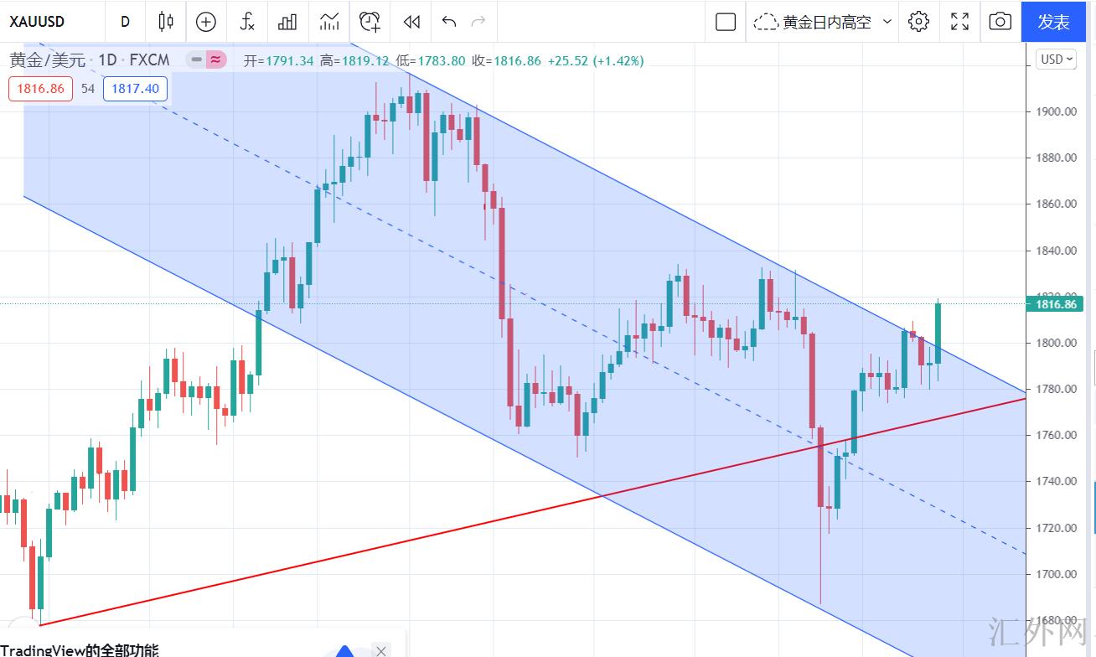The height and width of the screenshot is (657, 1096).
Task: Undo the last chart action
Action: tap(449, 22)
